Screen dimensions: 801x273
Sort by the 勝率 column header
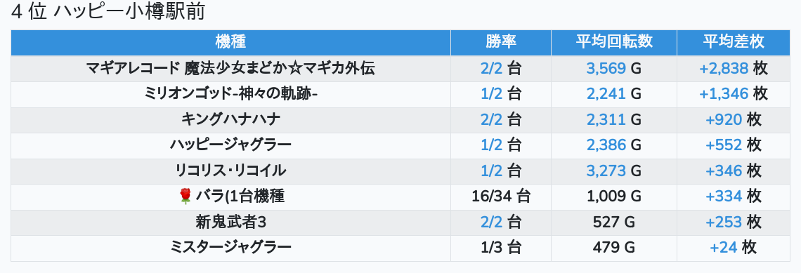tap(500, 42)
